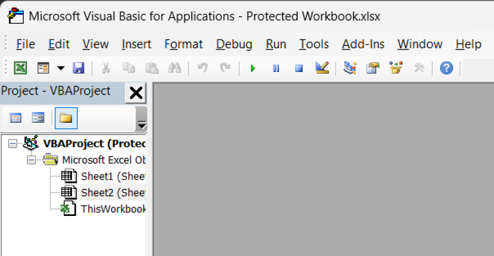This screenshot has height=256, width=494.
Task: Open the Tools menu
Action: [314, 44]
